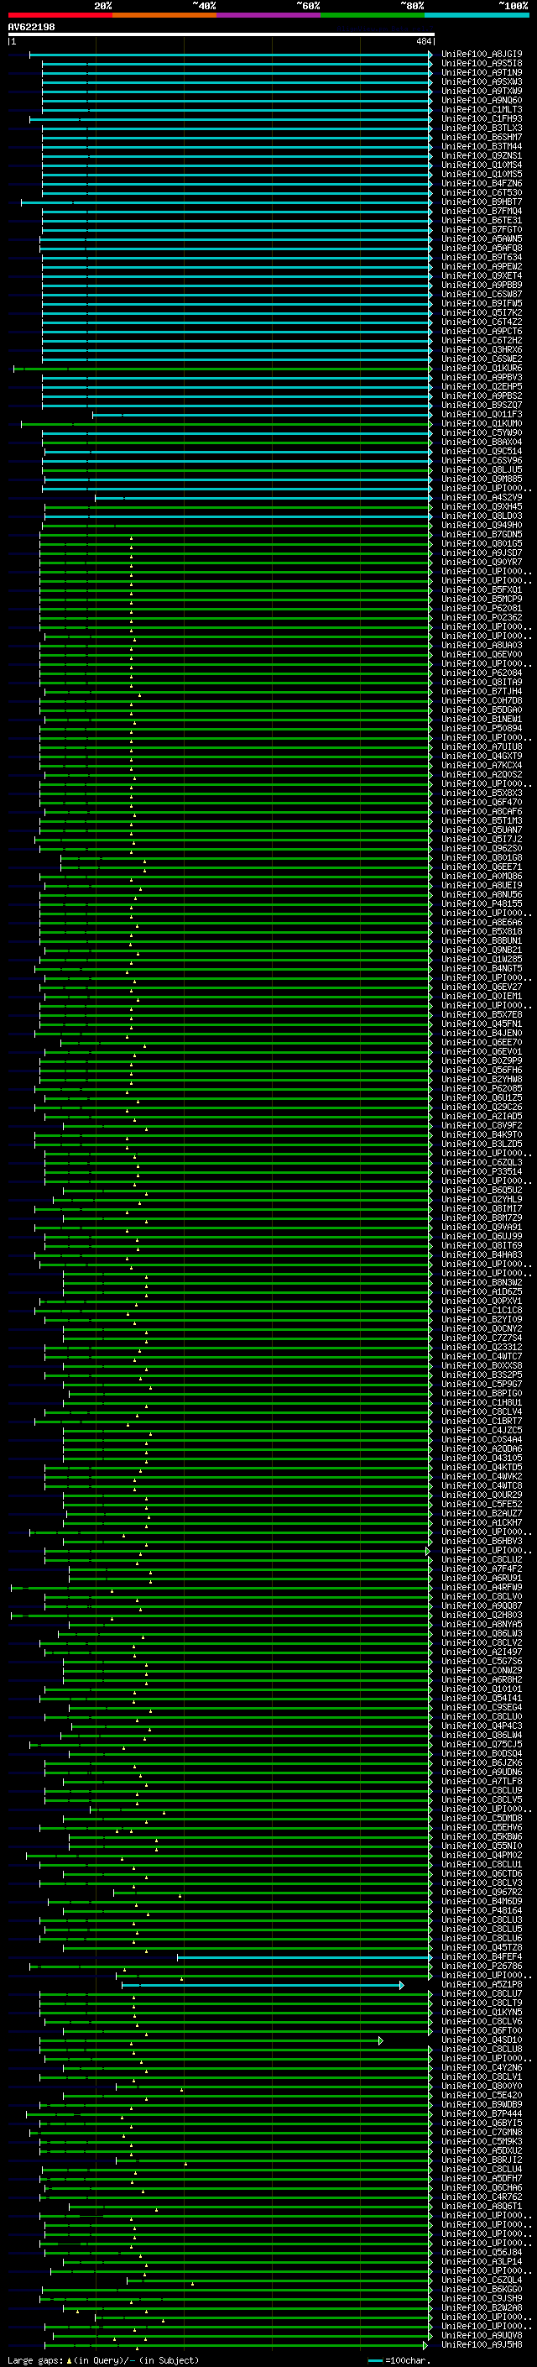This screenshot has height=2367, width=537.
Task: Click label UniRef100_P62084
Action: 482,673
